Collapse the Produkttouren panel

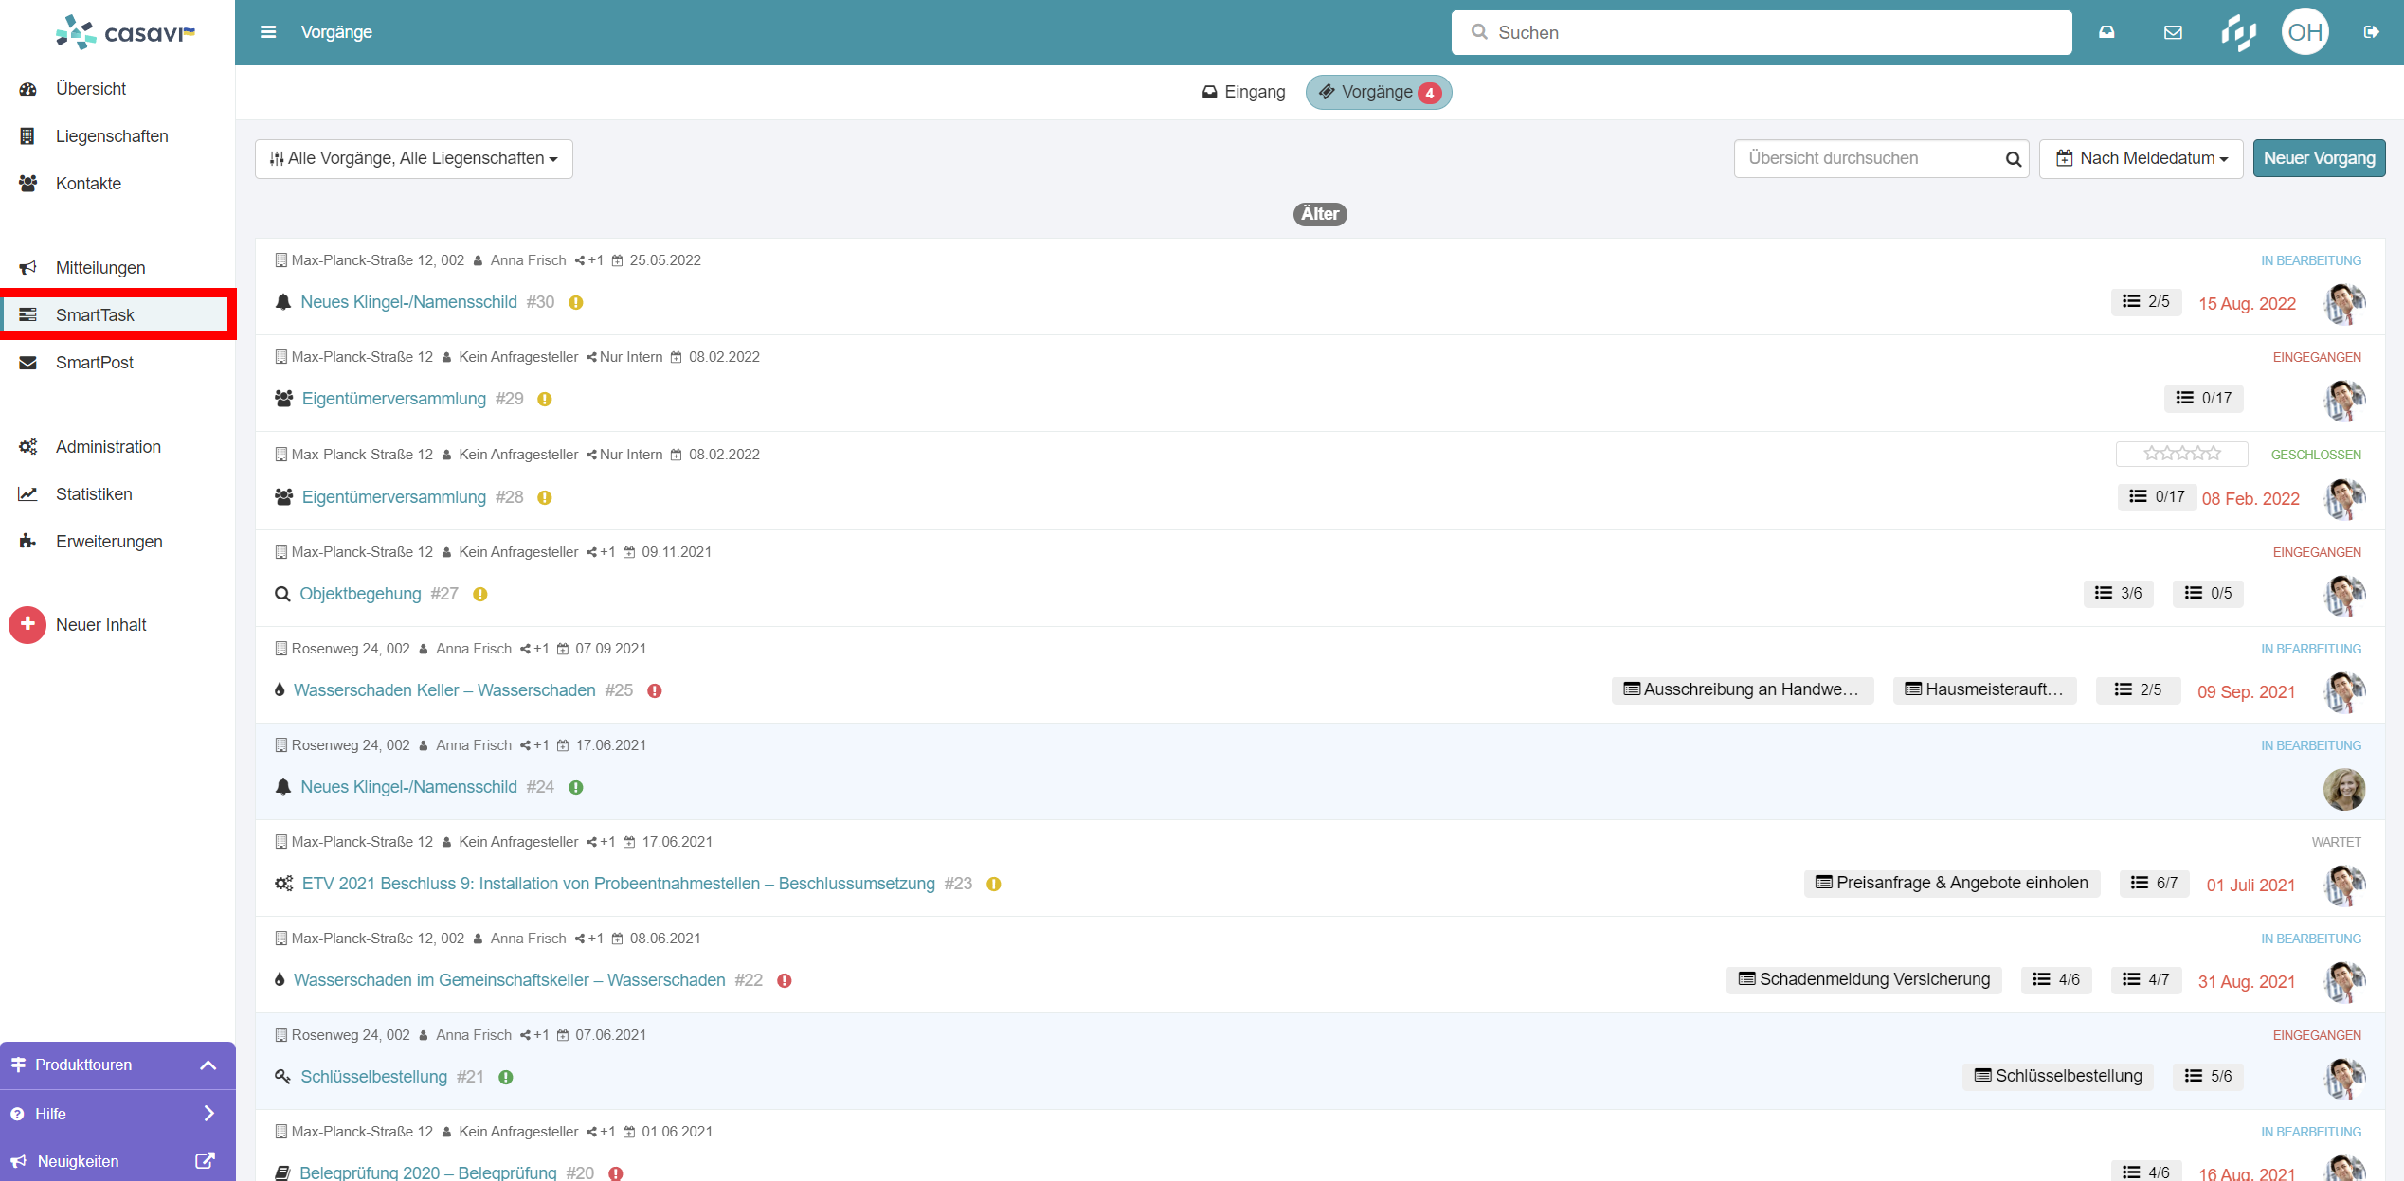pos(208,1065)
